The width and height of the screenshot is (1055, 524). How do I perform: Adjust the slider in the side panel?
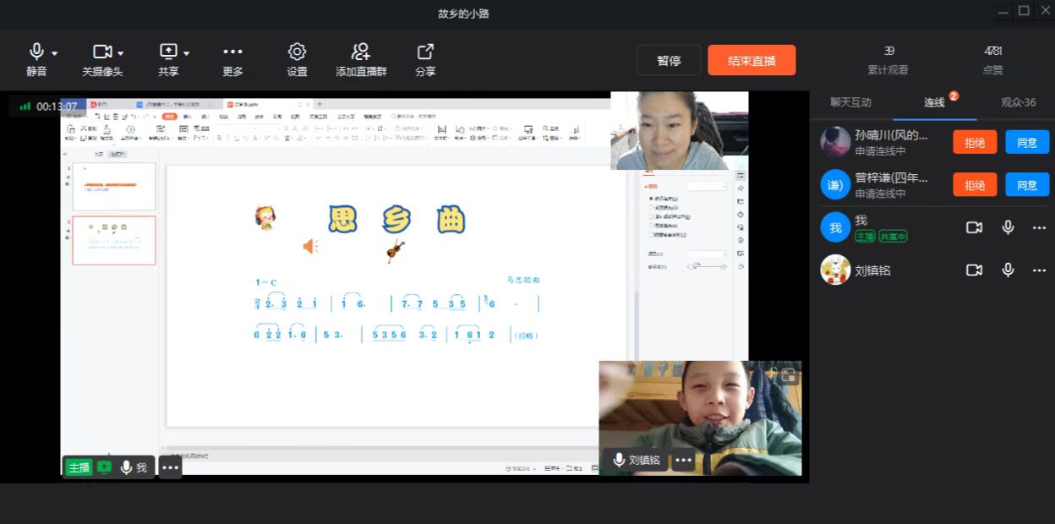tap(707, 266)
